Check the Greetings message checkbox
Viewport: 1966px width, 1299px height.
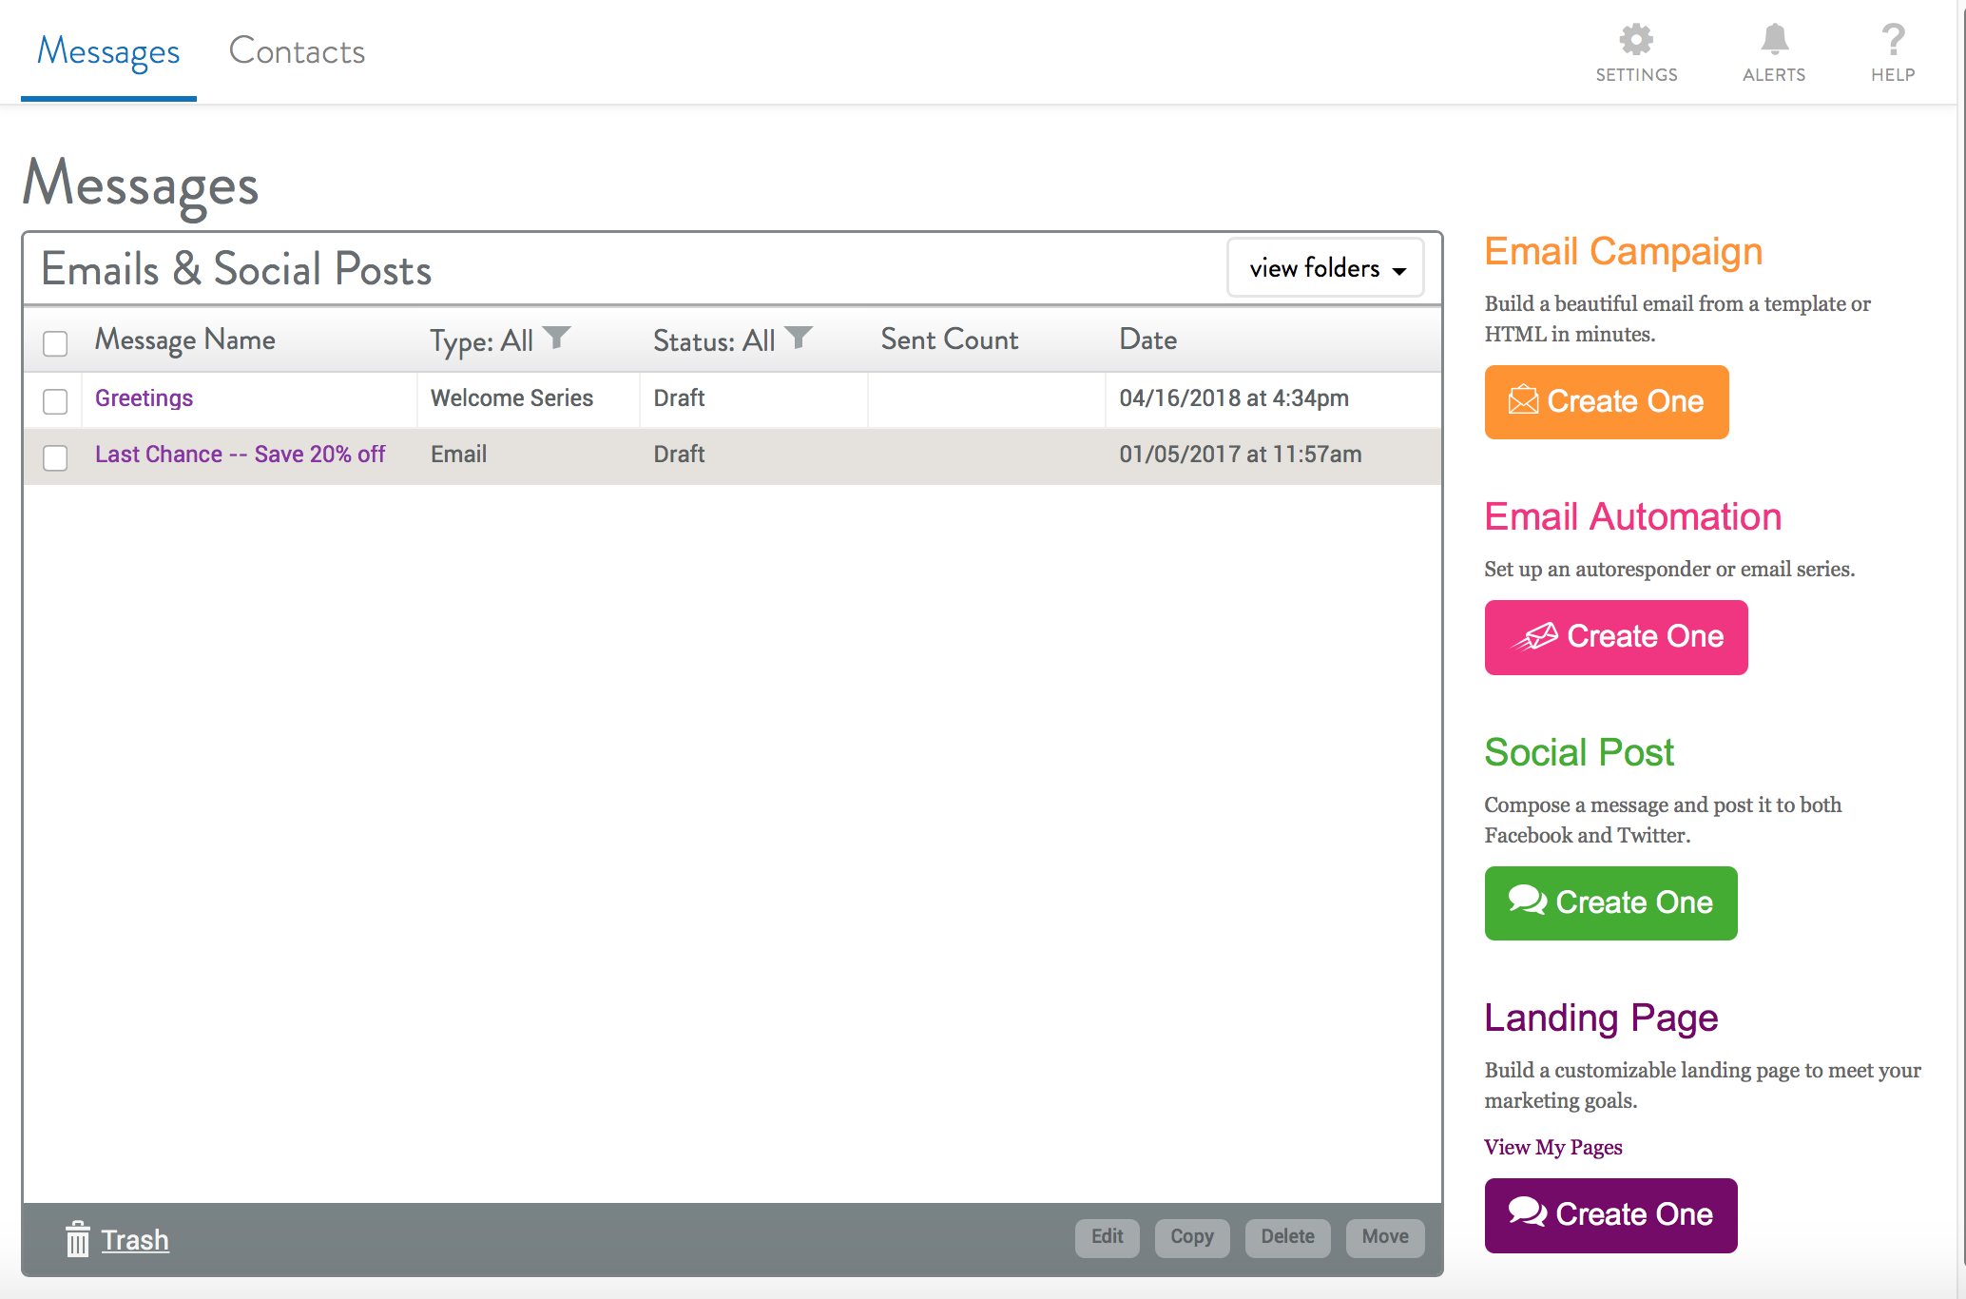[54, 400]
